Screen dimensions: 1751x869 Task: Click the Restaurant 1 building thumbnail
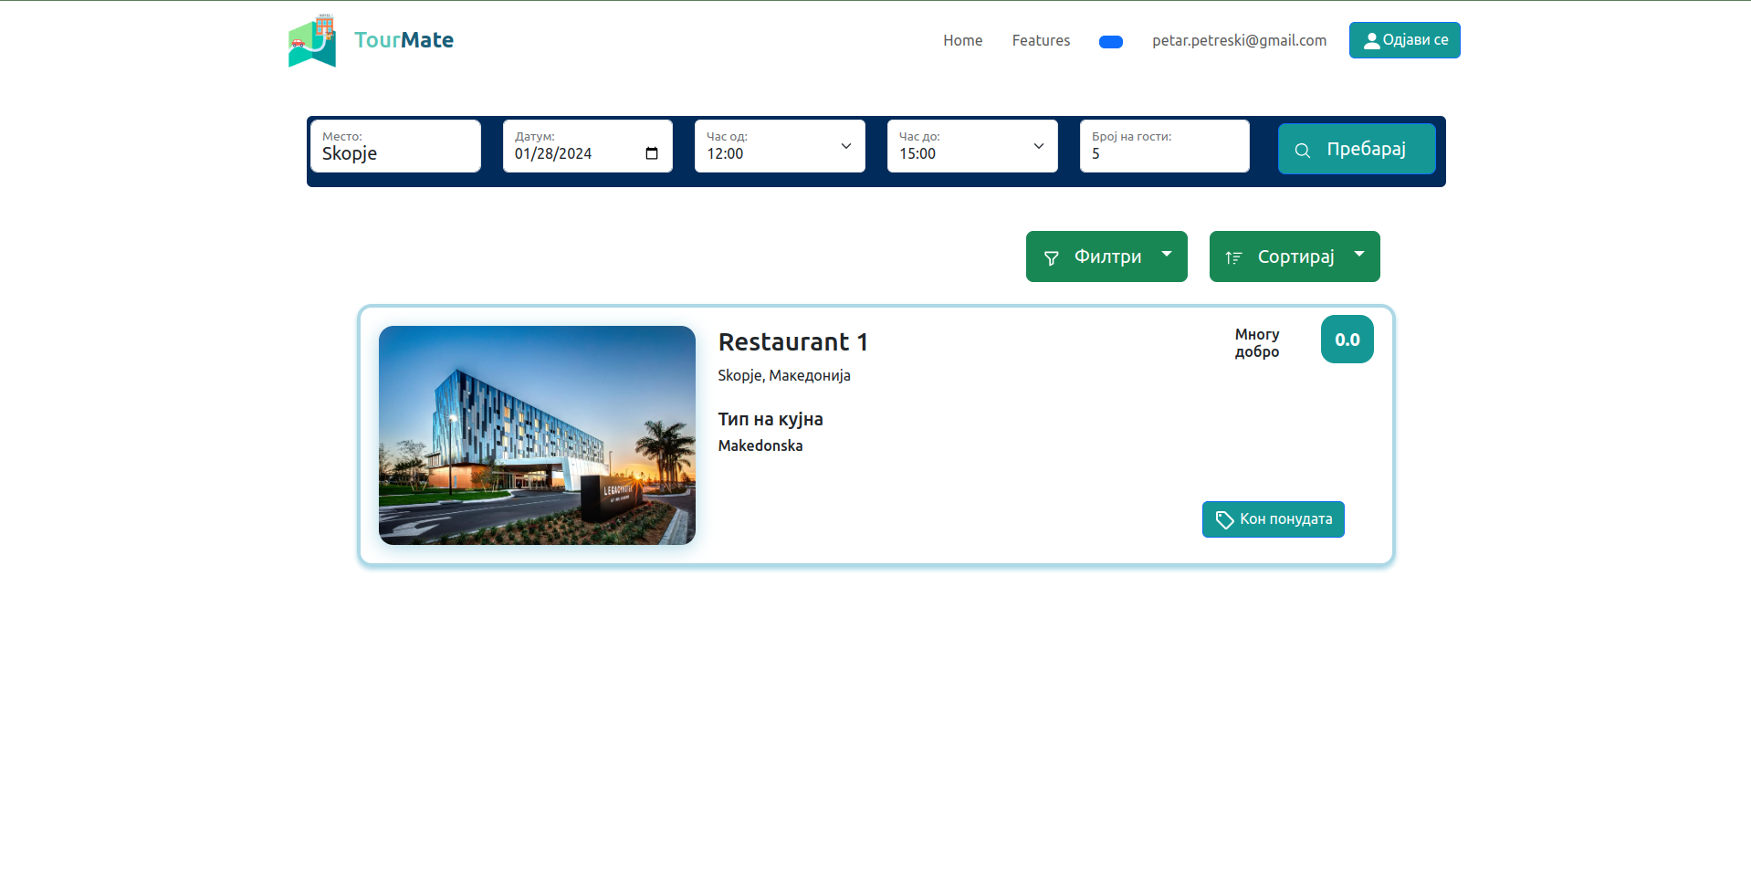click(x=537, y=435)
